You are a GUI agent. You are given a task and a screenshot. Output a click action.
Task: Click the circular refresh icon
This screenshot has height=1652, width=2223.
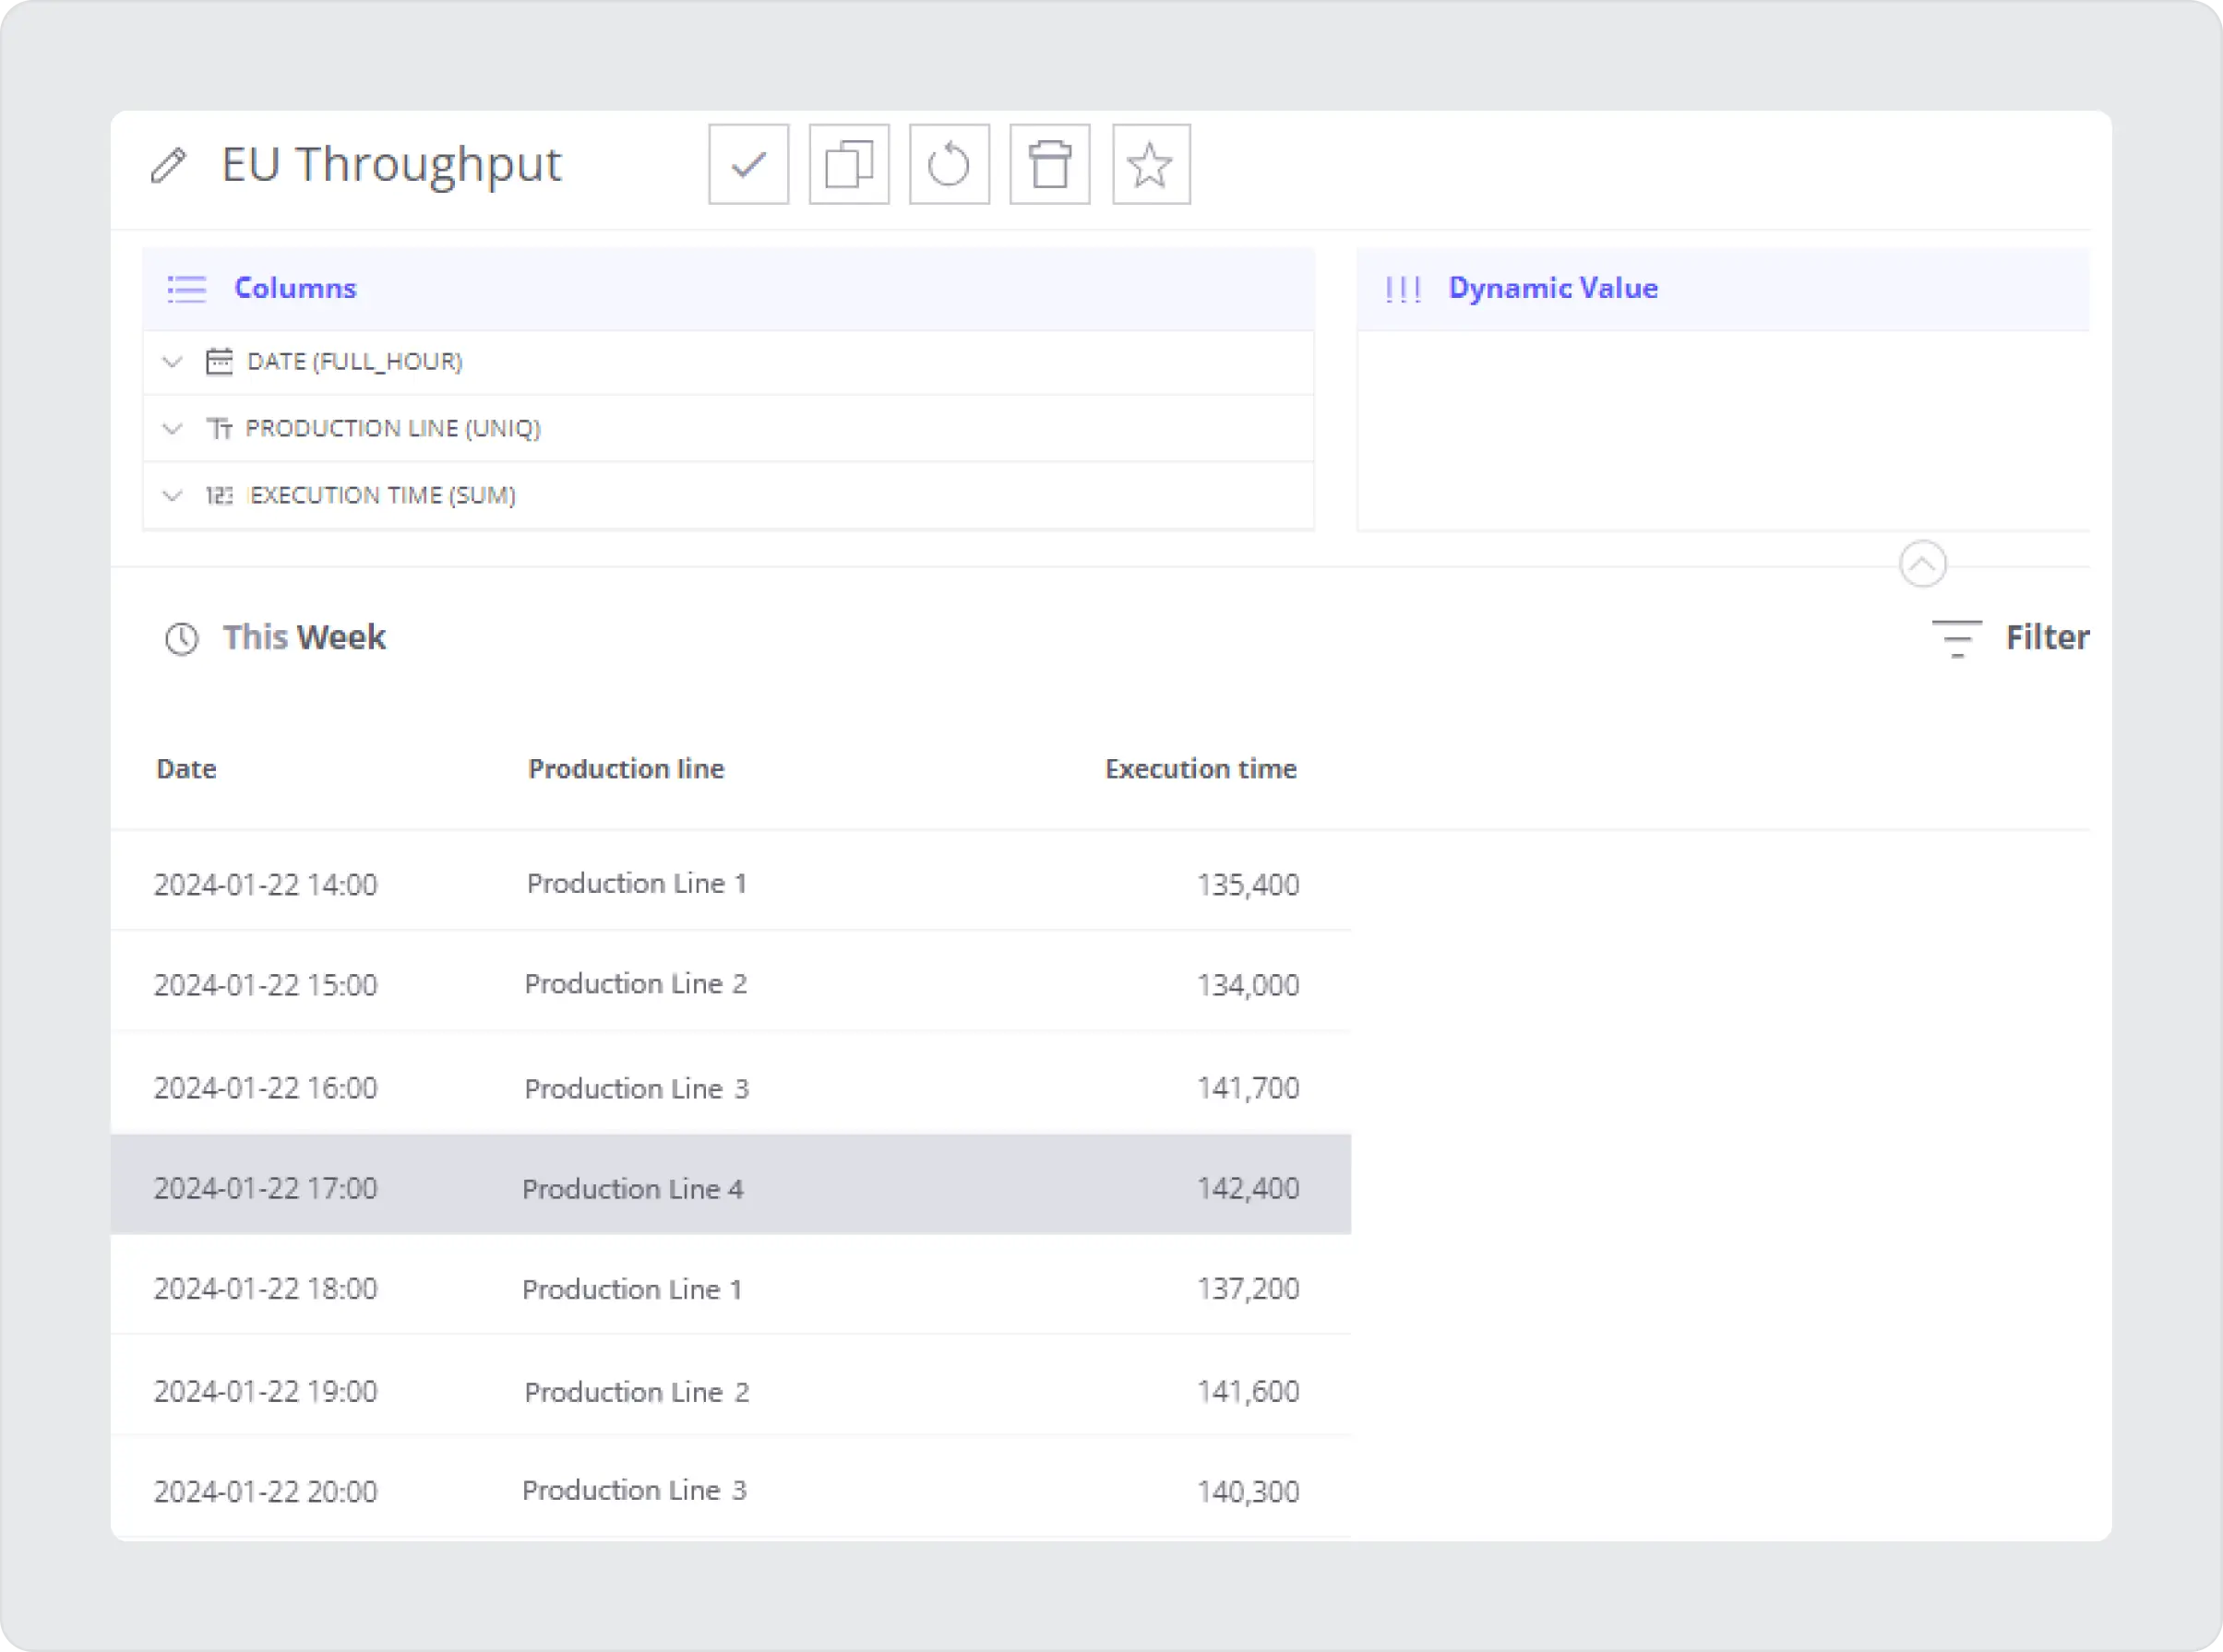pos(949,165)
